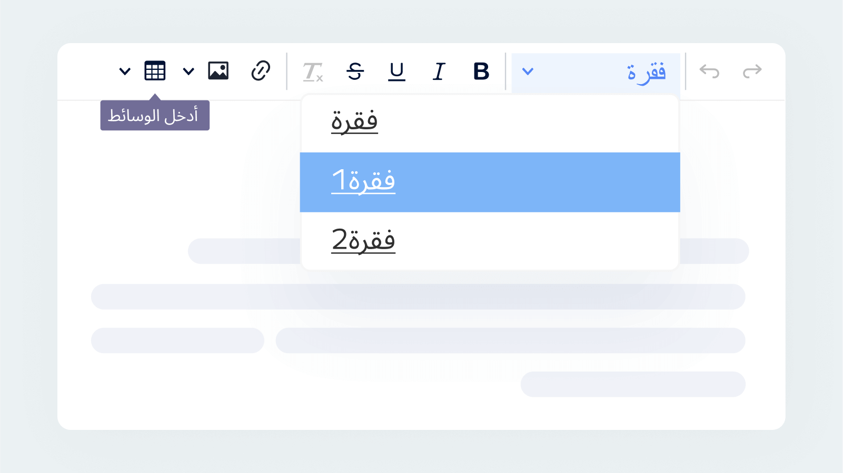Screen dimensions: 843x473
Task: Click the short bottom placeholder line
Action: (633, 384)
